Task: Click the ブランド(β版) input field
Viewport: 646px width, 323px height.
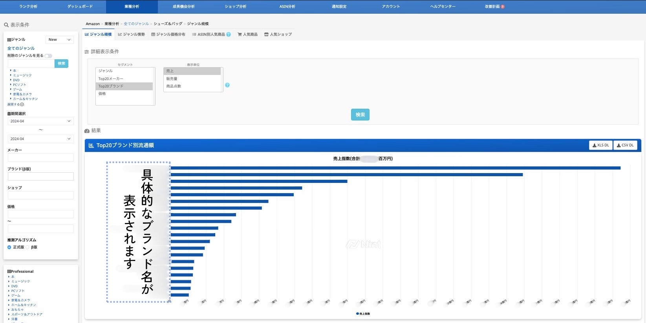Action: click(40, 177)
